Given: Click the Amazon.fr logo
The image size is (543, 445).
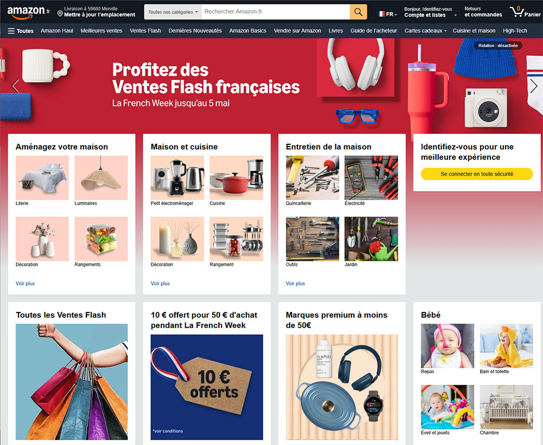Looking at the screenshot, I should click(28, 12).
